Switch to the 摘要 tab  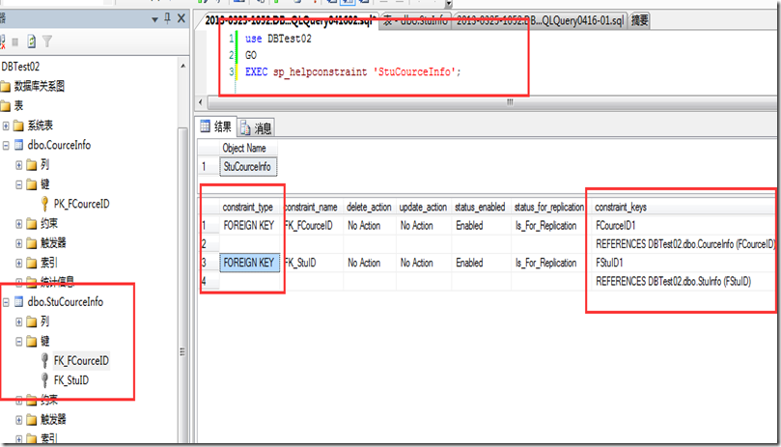(639, 20)
